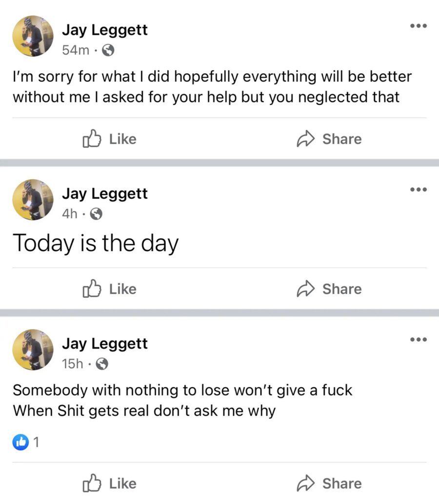Like the "I'm sorry for what I did" post
Image resolution: width=439 pixels, height=500 pixels.
coord(109,139)
